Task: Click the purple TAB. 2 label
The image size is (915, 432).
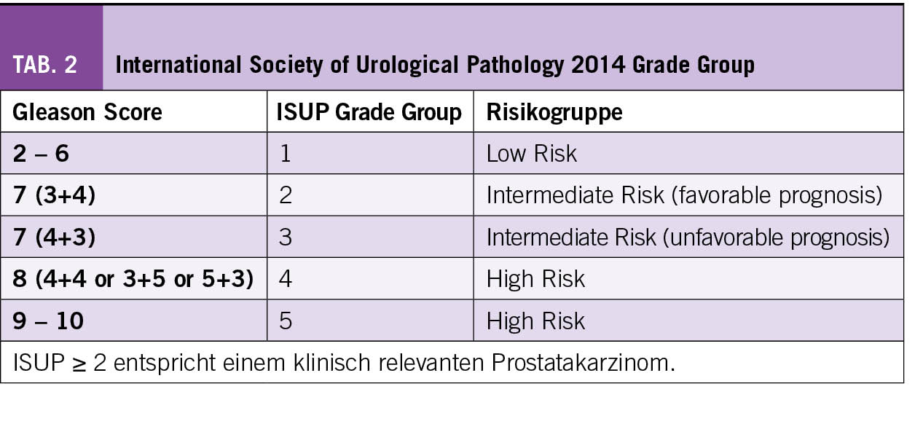Action: click(x=45, y=65)
